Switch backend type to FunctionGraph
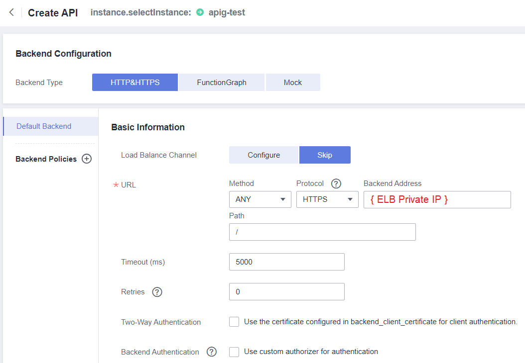The width and height of the screenshot is (525, 363). point(222,83)
